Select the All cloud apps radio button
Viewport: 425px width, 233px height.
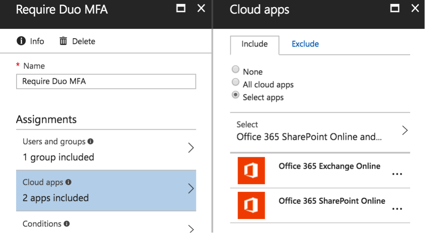[x=235, y=82]
